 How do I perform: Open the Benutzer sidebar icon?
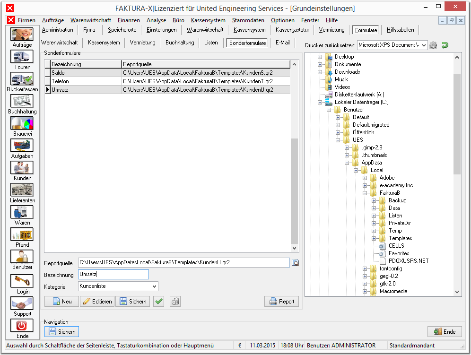(22, 257)
